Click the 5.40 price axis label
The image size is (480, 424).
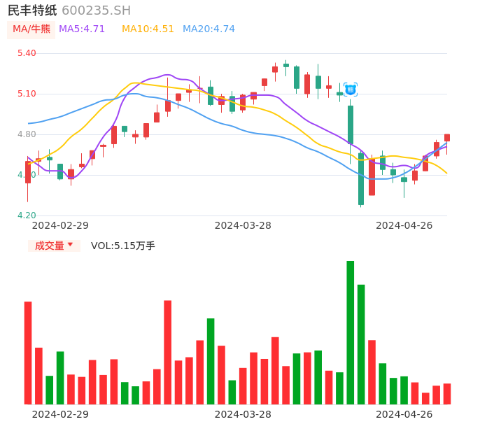tap(27, 53)
